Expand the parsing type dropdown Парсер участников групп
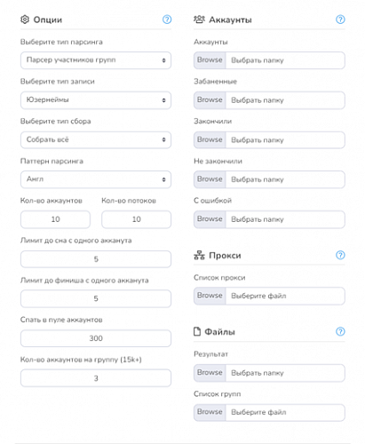Screen dimensions: 365x444 tap(96, 60)
